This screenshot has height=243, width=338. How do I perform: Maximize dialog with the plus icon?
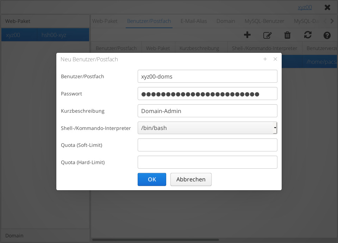tap(265, 59)
